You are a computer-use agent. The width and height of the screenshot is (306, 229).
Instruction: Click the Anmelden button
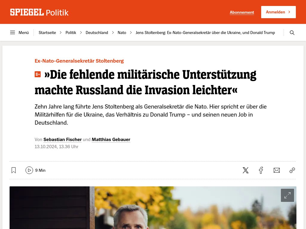278,12
